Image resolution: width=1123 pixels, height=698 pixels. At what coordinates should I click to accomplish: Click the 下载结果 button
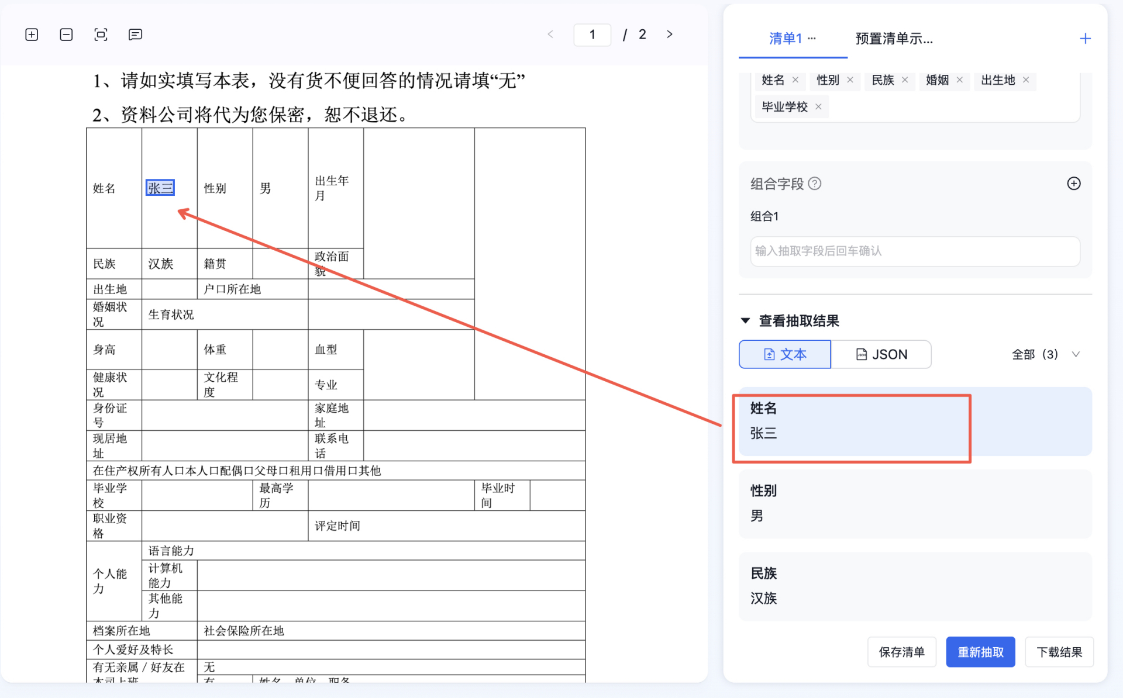pyautogui.click(x=1059, y=652)
